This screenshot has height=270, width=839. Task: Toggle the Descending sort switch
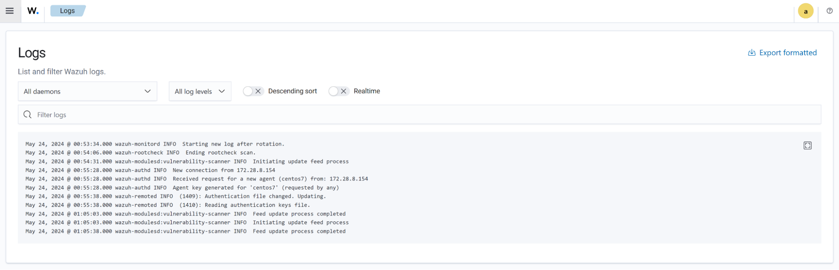click(253, 91)
